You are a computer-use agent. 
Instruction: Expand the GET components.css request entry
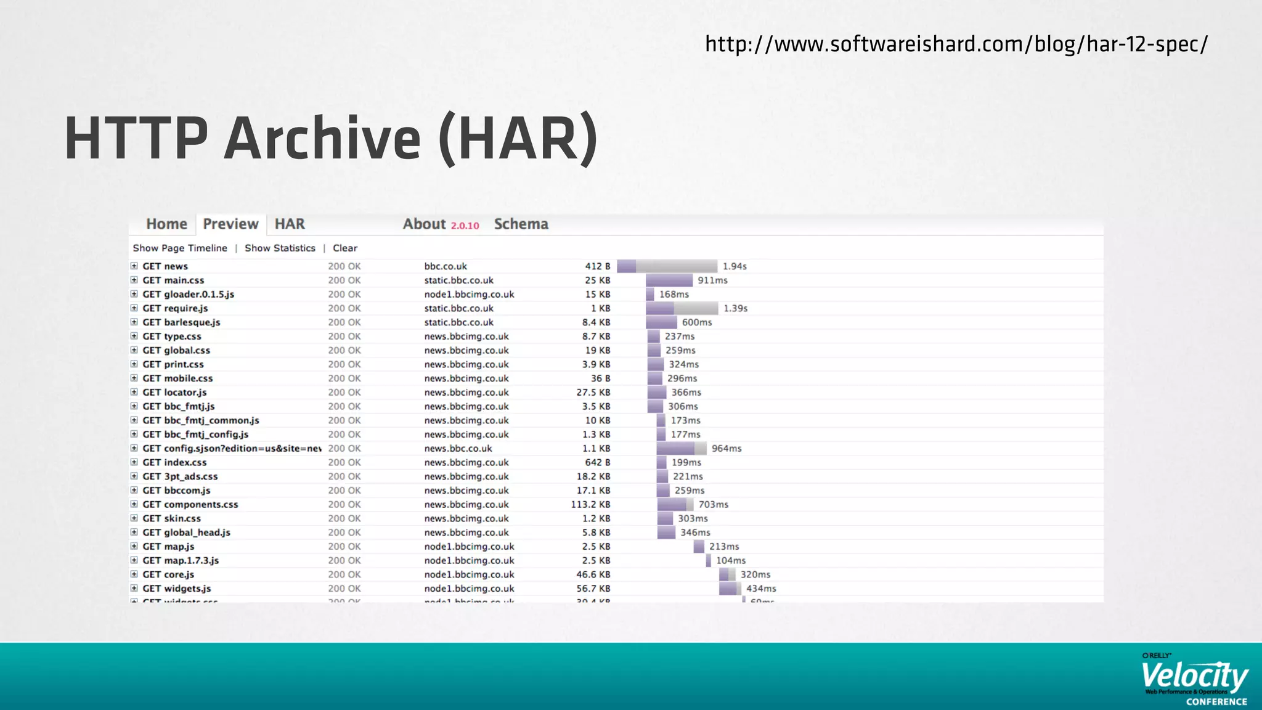[134, 504]
